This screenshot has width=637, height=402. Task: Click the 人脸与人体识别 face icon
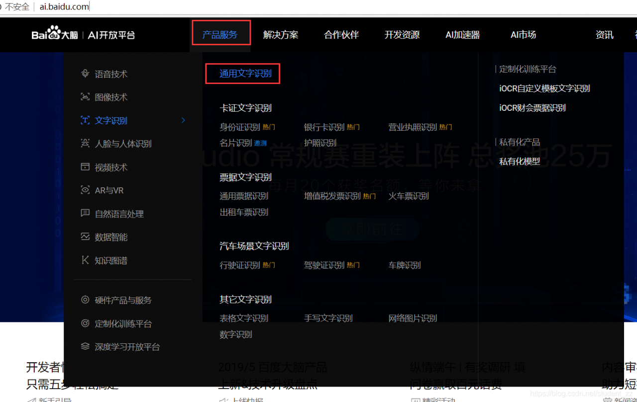85,144
